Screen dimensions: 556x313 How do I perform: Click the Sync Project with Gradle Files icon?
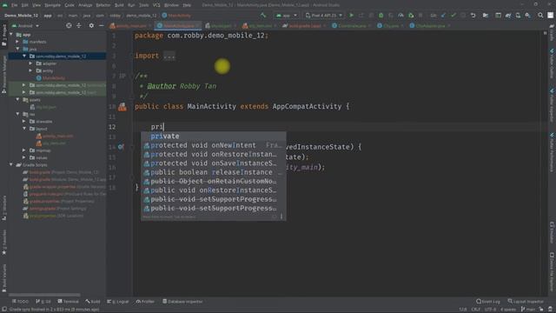click(x=508, y=16)
